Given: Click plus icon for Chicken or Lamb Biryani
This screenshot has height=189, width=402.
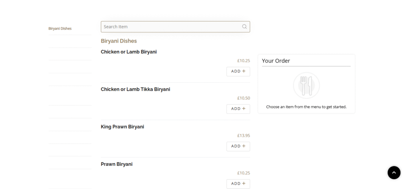Looking at the screenshot, I should (243, 71).
